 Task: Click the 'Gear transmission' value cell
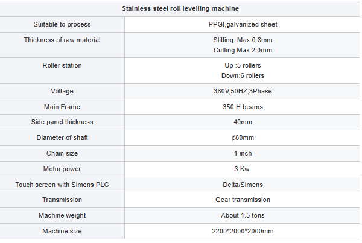tap(243, 200)
